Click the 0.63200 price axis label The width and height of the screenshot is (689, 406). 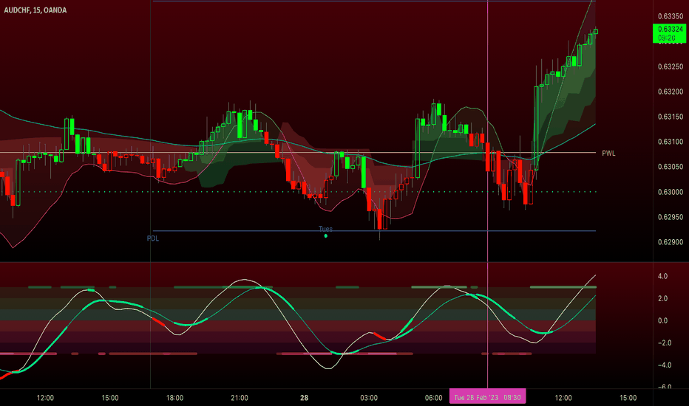(x=671, y=92)
